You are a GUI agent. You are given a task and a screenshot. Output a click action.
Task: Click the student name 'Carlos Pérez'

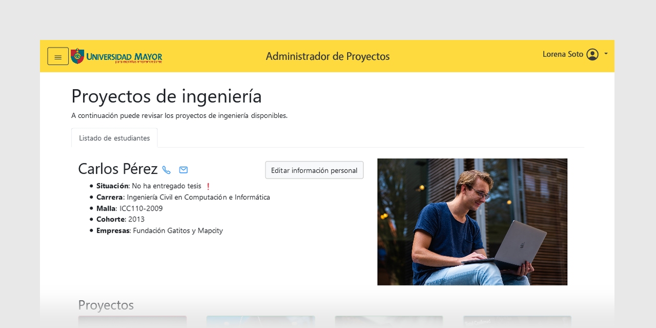117,169
